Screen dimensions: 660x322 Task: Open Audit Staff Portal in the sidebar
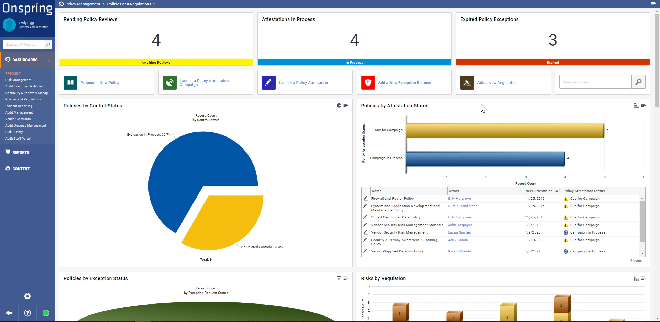tap(18, 139)
